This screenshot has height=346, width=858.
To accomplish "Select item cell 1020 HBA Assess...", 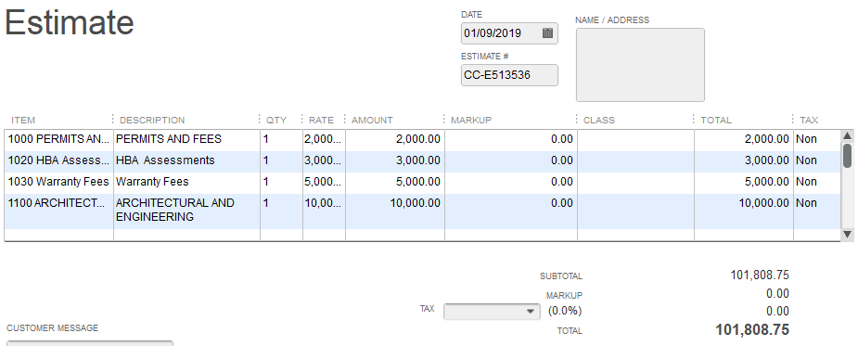I will coord(59,160).
